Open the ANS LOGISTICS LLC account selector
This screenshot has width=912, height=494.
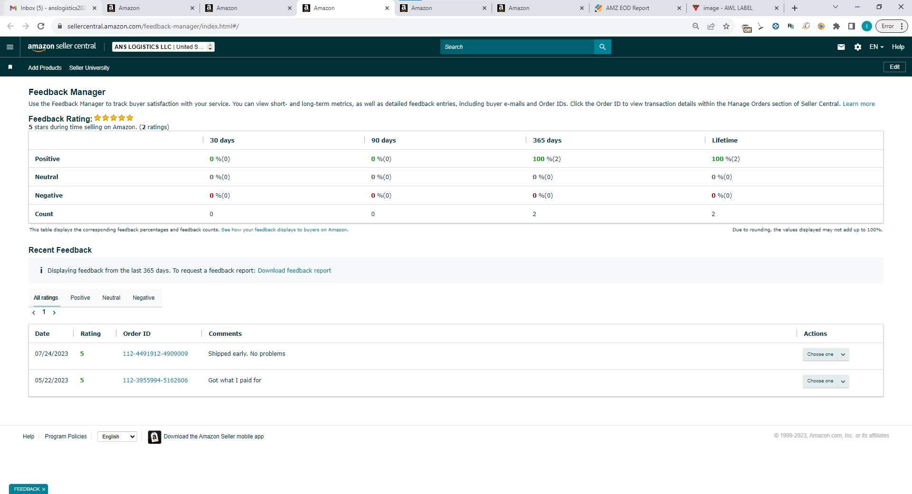[163, 47]
